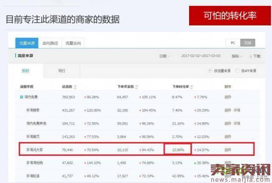Switch device view to 无线
The width and height of the screenshot is (272, 183).
[247, 43]
